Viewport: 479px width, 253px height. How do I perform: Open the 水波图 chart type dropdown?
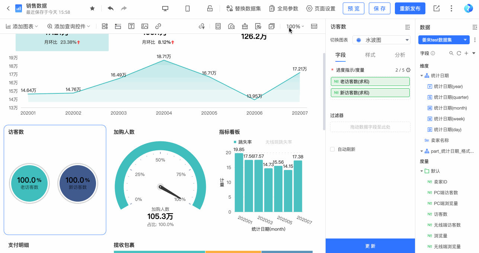click(x=381, y=40)
